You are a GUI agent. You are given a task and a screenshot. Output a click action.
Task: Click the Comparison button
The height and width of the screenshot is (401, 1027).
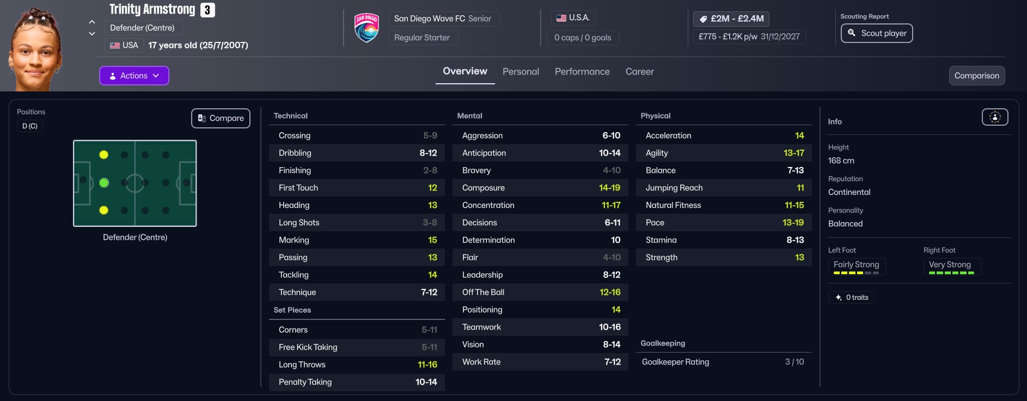pyautogui.click(x=976, y=76)
